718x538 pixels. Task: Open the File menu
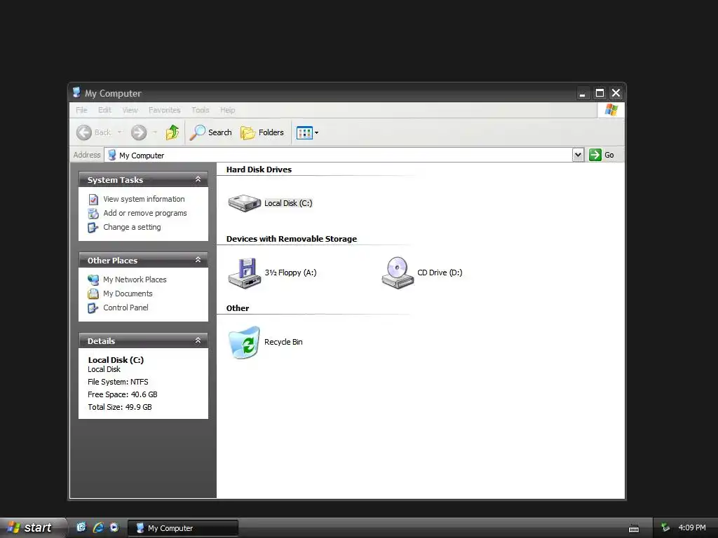[x=81, y=110]
